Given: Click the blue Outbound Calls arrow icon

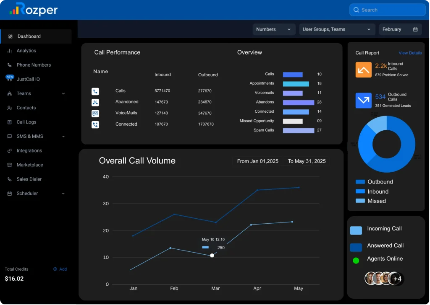Looking at the screenshot, I should [x=363, y=101].
